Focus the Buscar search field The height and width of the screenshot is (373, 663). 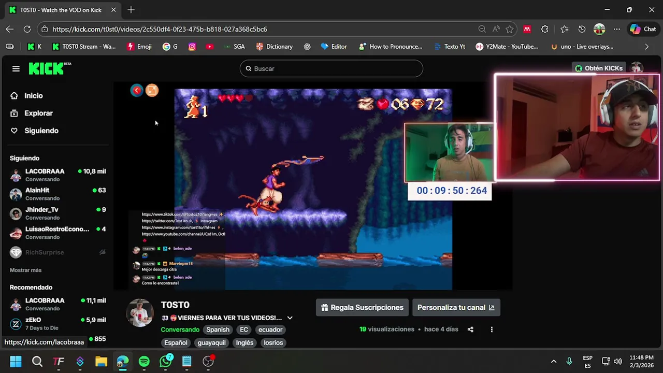(331, 68)
